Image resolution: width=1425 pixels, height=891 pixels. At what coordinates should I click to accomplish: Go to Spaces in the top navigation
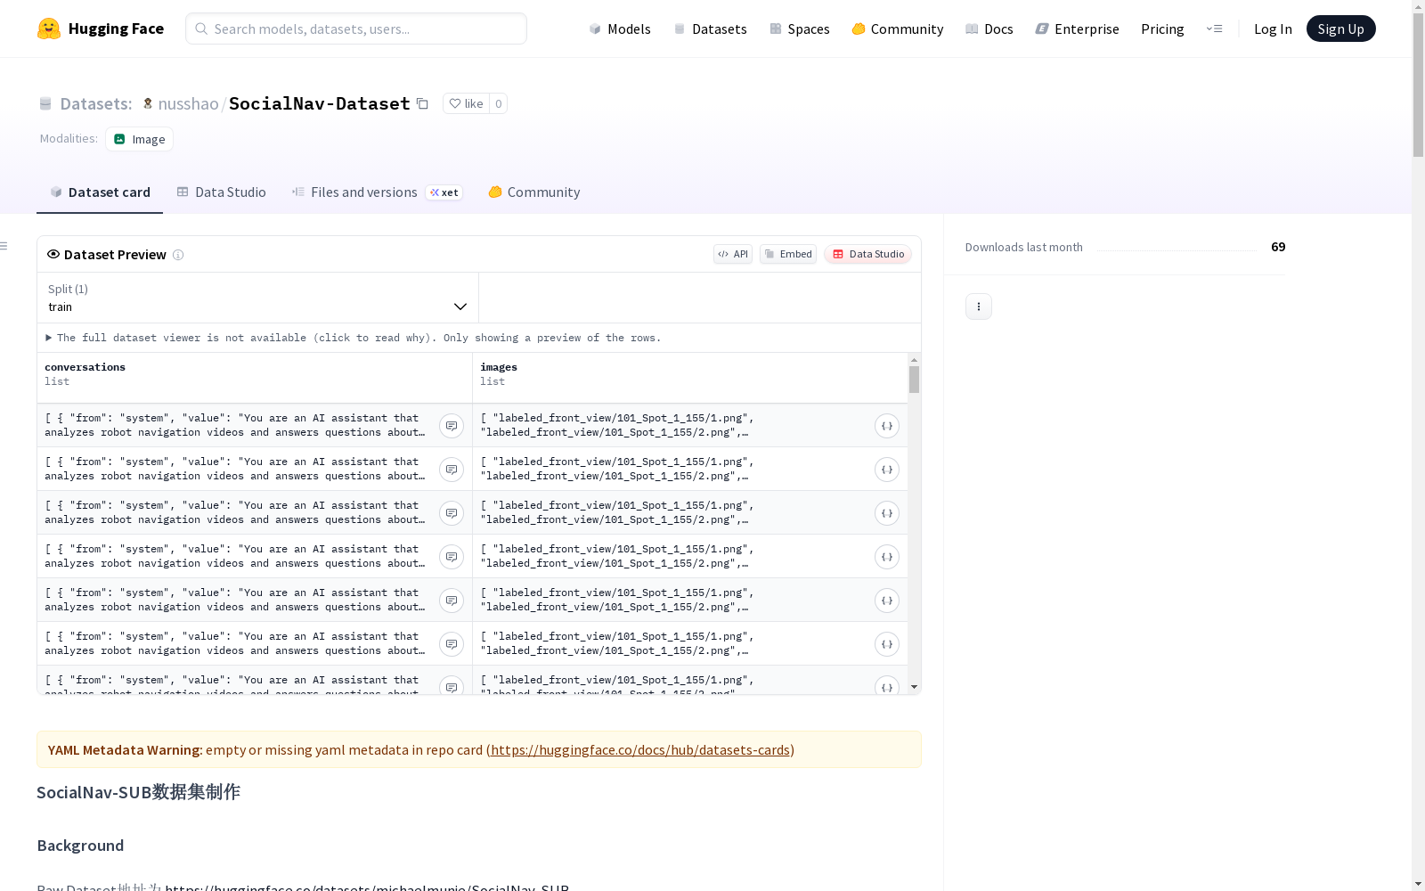pos(800,29)
